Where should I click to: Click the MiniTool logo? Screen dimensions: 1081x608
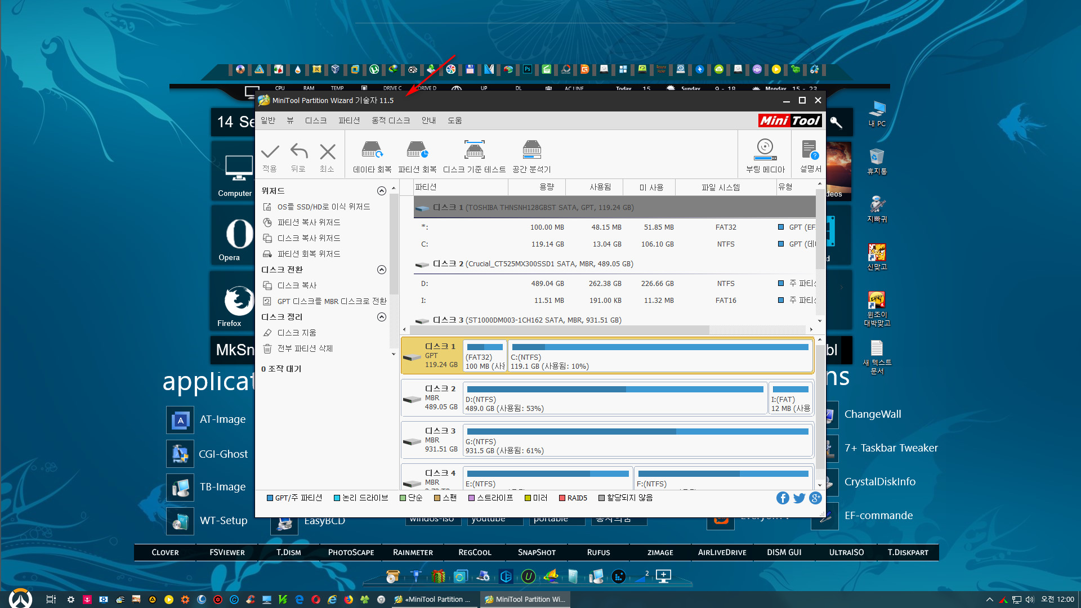(790, 120)
